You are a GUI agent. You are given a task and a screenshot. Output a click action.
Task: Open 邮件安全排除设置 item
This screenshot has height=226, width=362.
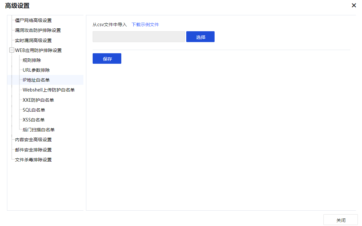(x=33, y=150)
